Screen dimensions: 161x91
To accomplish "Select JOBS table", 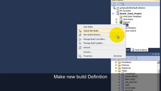I will click(x=127, y=85).
